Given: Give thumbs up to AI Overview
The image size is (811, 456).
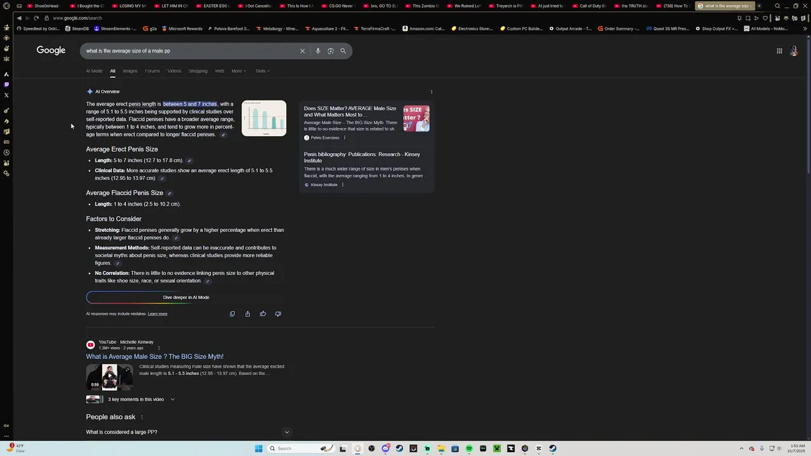Looking at the screenshot, I should tap(263, 313).
